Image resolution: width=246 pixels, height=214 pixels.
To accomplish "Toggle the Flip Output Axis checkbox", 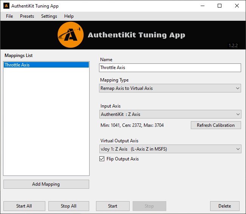I will 102,159.
